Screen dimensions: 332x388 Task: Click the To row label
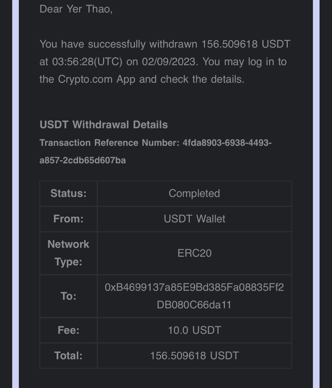pos(68,296)
